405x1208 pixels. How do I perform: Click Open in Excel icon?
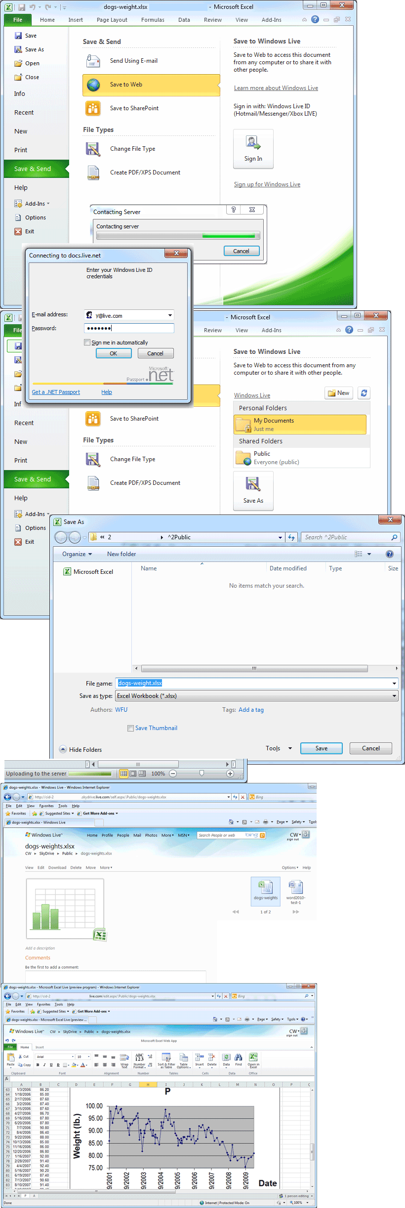point(253,1057)
